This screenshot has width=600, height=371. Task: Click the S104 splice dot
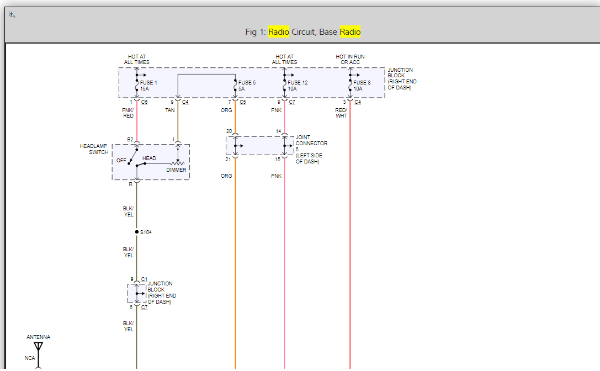point(137,232)
